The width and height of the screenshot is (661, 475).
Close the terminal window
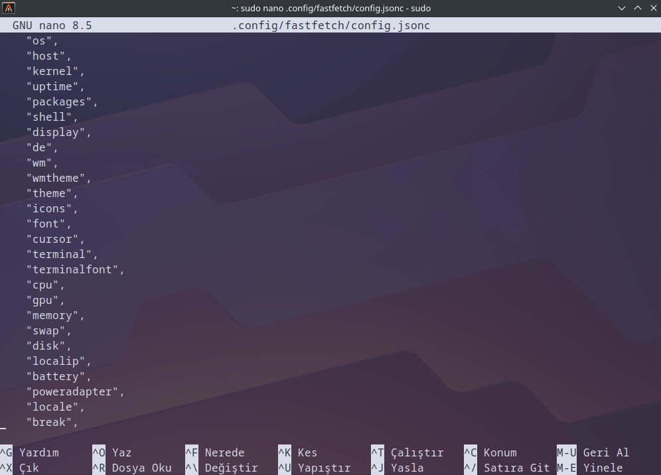(x=654, y=8)
